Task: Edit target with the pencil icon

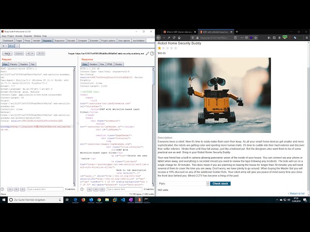Action: click(147, 54)
